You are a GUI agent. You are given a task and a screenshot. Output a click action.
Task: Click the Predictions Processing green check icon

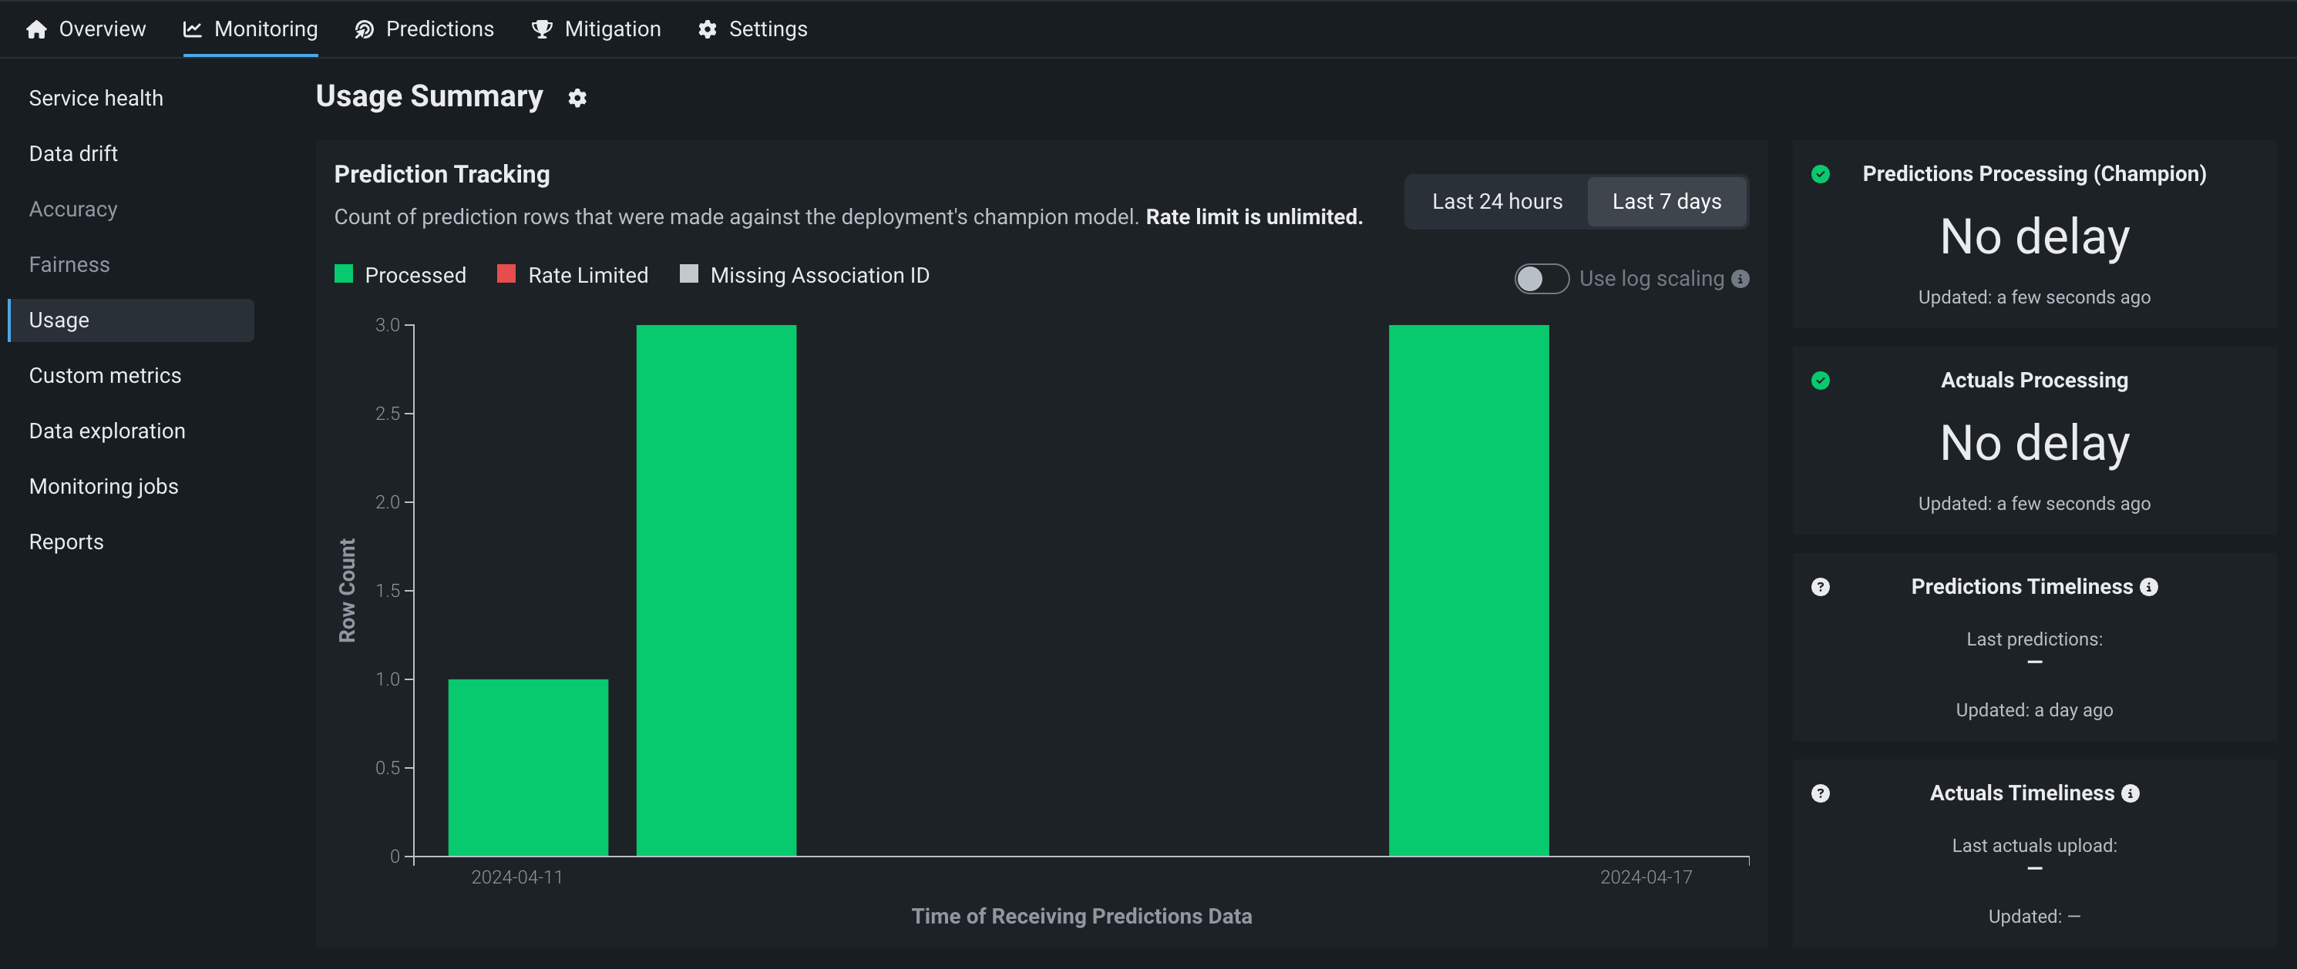click(1820, 174)
